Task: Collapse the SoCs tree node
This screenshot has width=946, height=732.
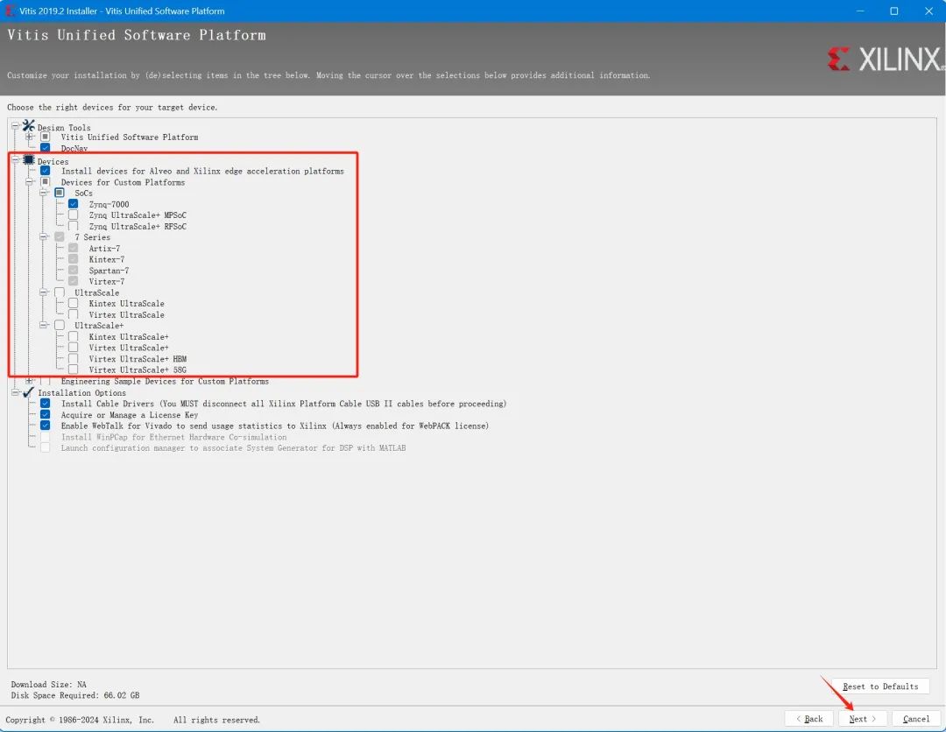Action: pyautogui.click(x=43, y=193)
